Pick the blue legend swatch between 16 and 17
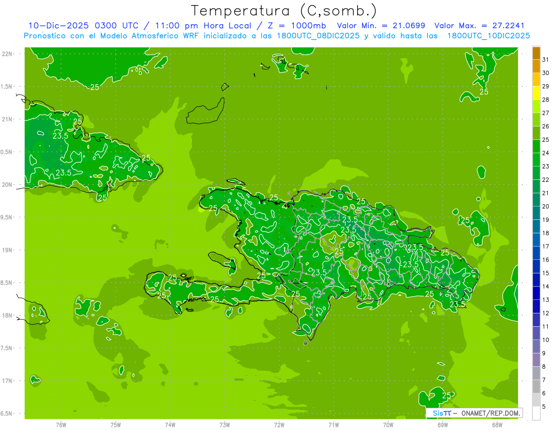 [536, 253]
